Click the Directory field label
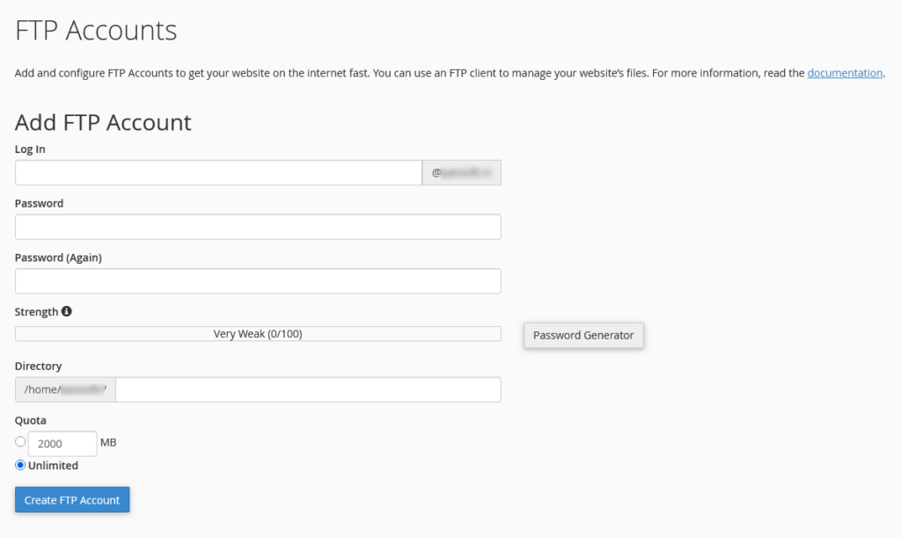Image resolution: width=901 pixels, height=538 pixels. pyautogui.click(x=39, y=366)
